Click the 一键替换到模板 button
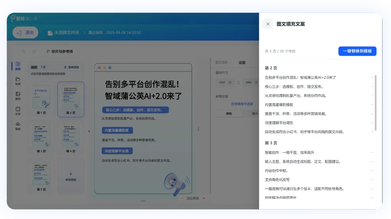Screen dimensions: 391x219 [x=357, y=51]
